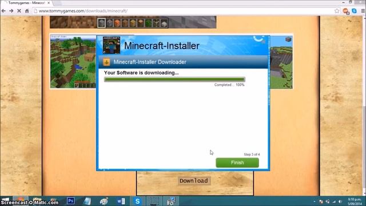Select the green leaves block in hotbar
The image size is (366, 206).
(149, 23)
